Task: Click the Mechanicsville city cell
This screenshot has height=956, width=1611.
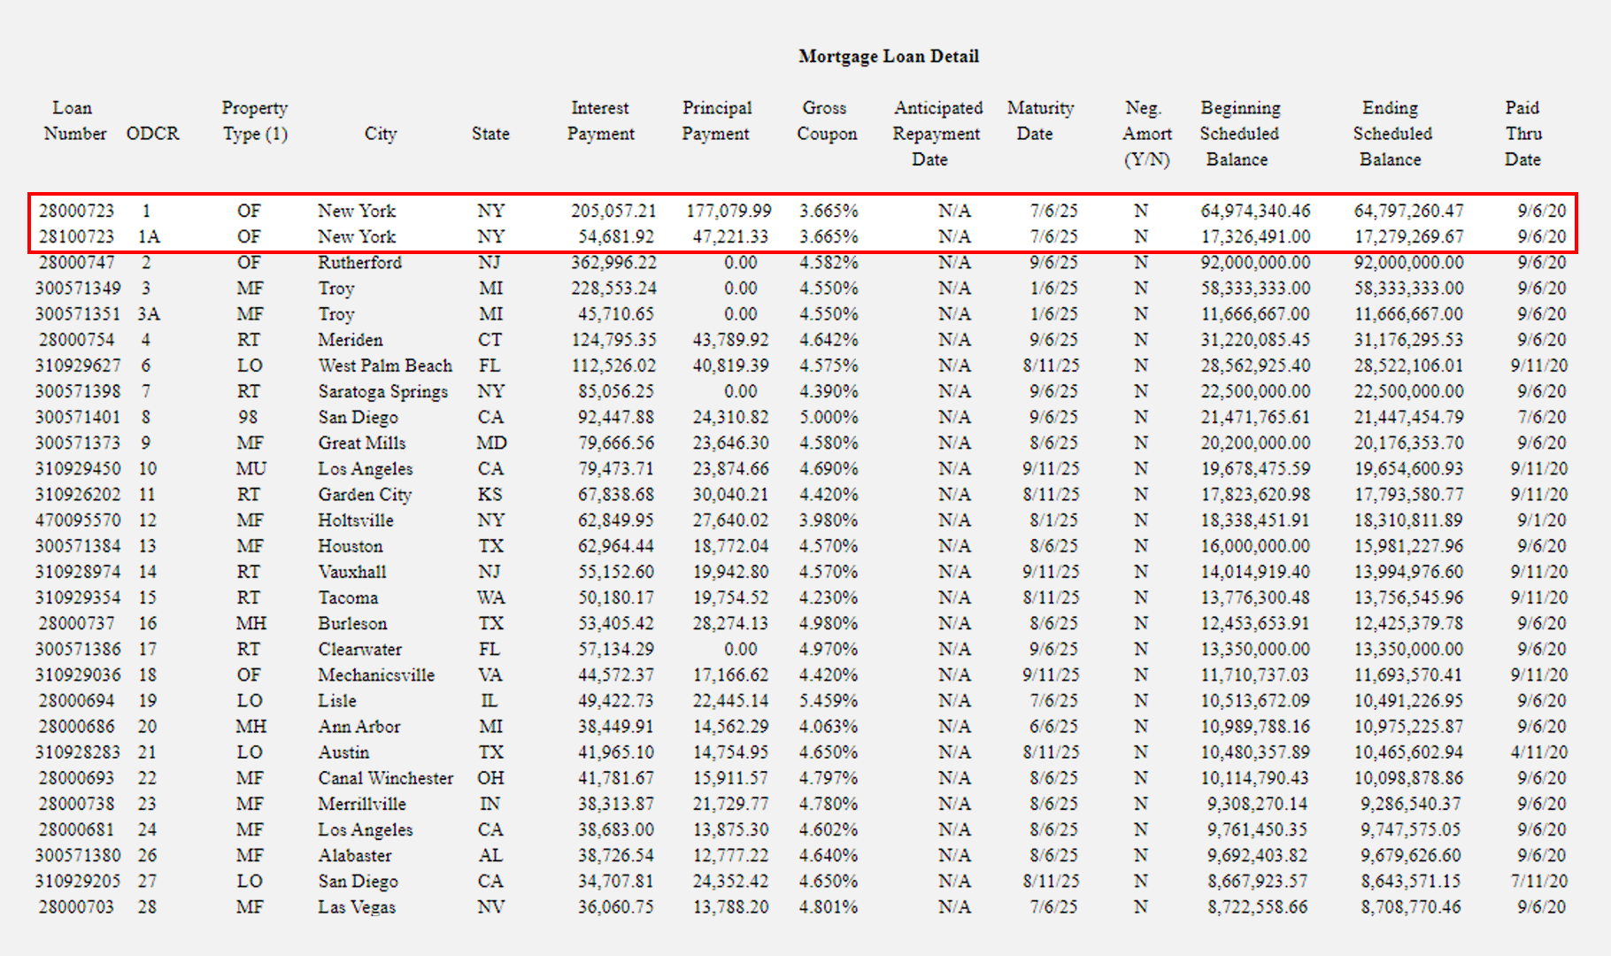Action: point(376,675)
